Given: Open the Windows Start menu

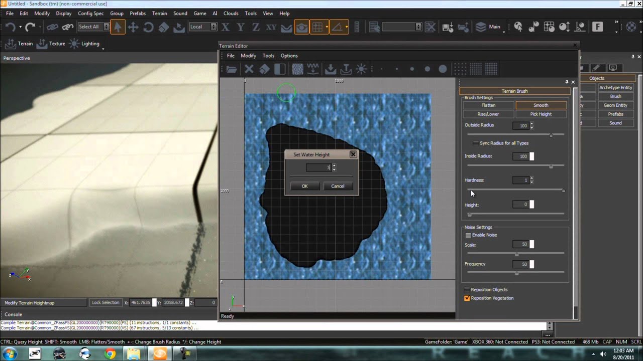Looking at the screenshot, I should 10,353.
